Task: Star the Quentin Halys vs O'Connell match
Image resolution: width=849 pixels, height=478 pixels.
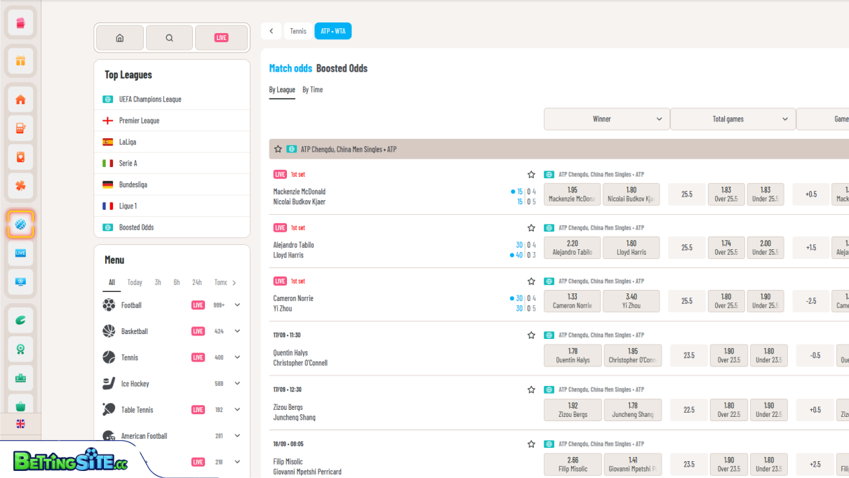Action: (531, 335)
